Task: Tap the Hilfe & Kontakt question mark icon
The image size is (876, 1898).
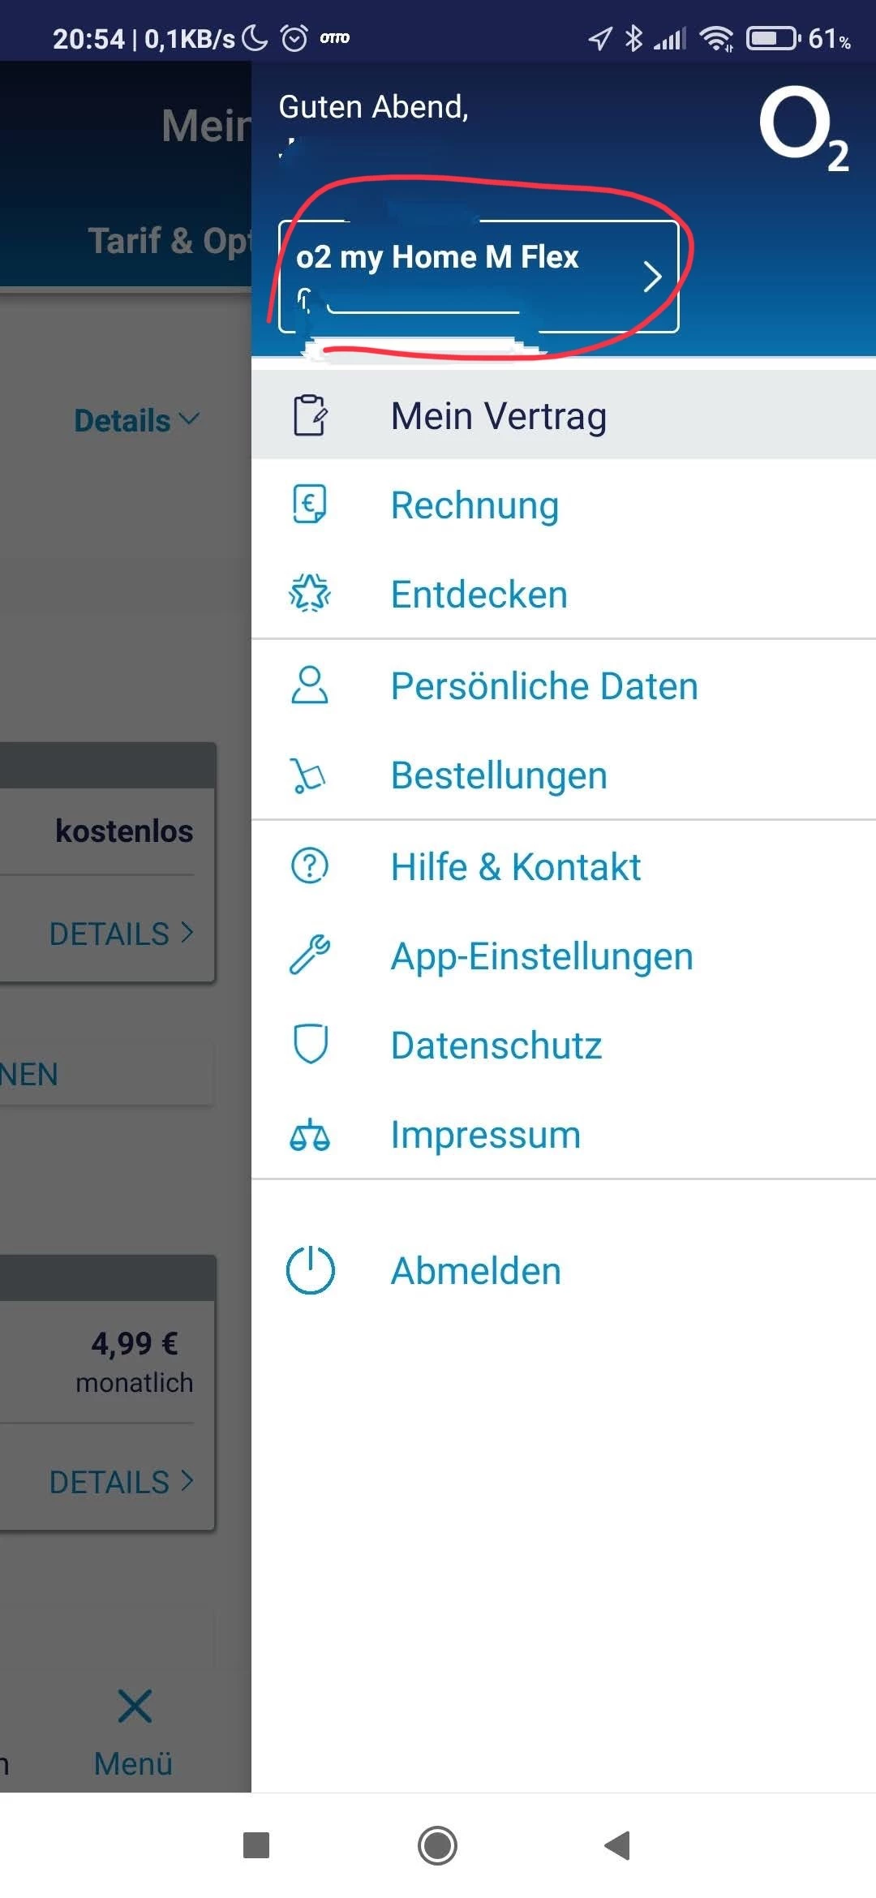Action: [309, 865]
